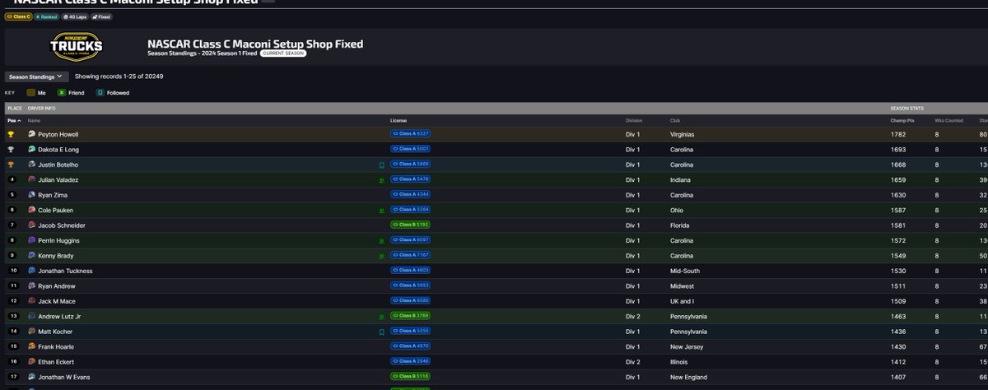Click the Ranked tag
The height and width of the screenshot is (390, 988).
point(46,16)
